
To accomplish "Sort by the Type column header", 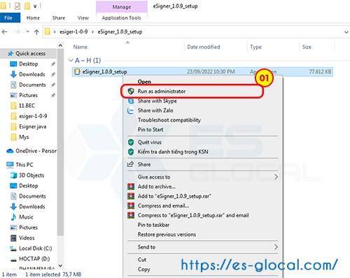I will pos(255,47).
